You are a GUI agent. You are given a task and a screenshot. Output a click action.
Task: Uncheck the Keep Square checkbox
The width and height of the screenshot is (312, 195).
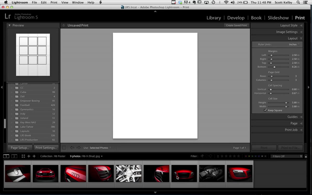265,110
